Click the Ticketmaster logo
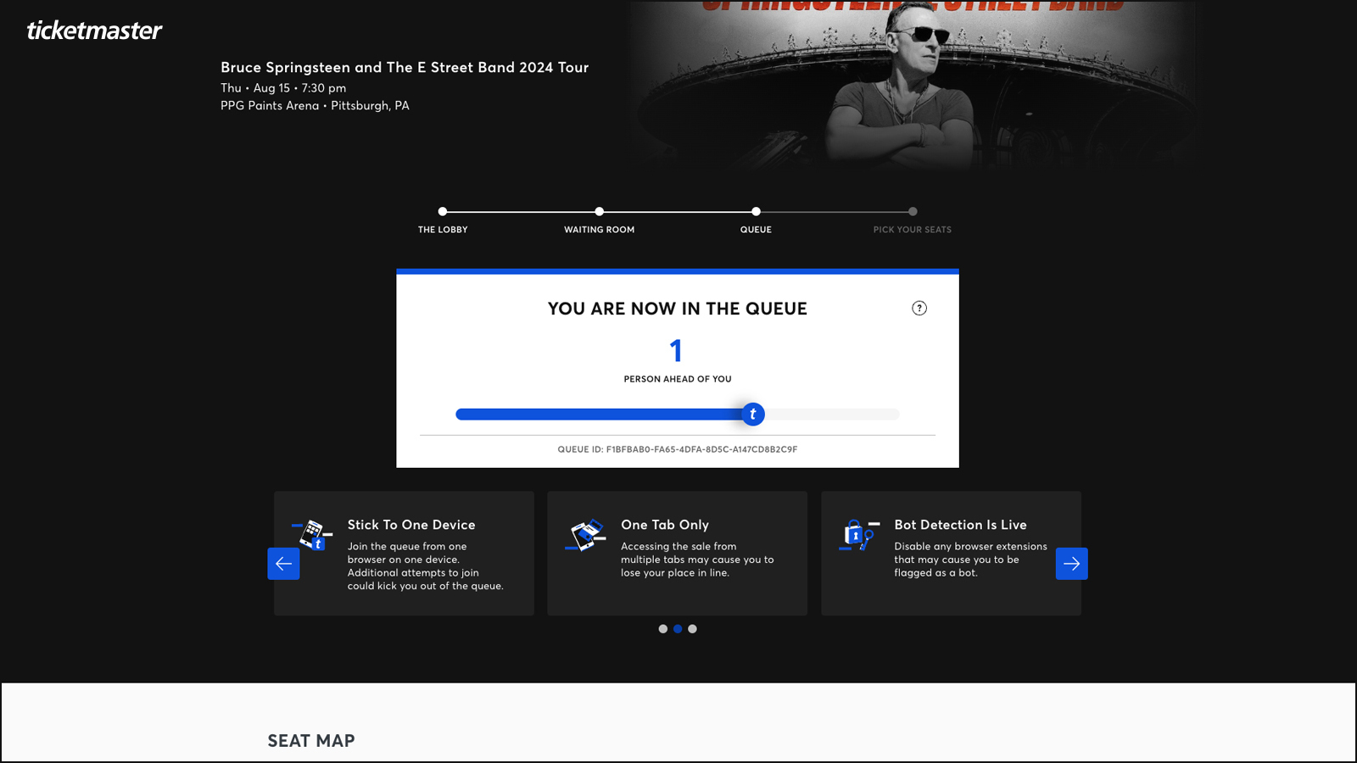The image size is (1357, 763). (93, 31)
